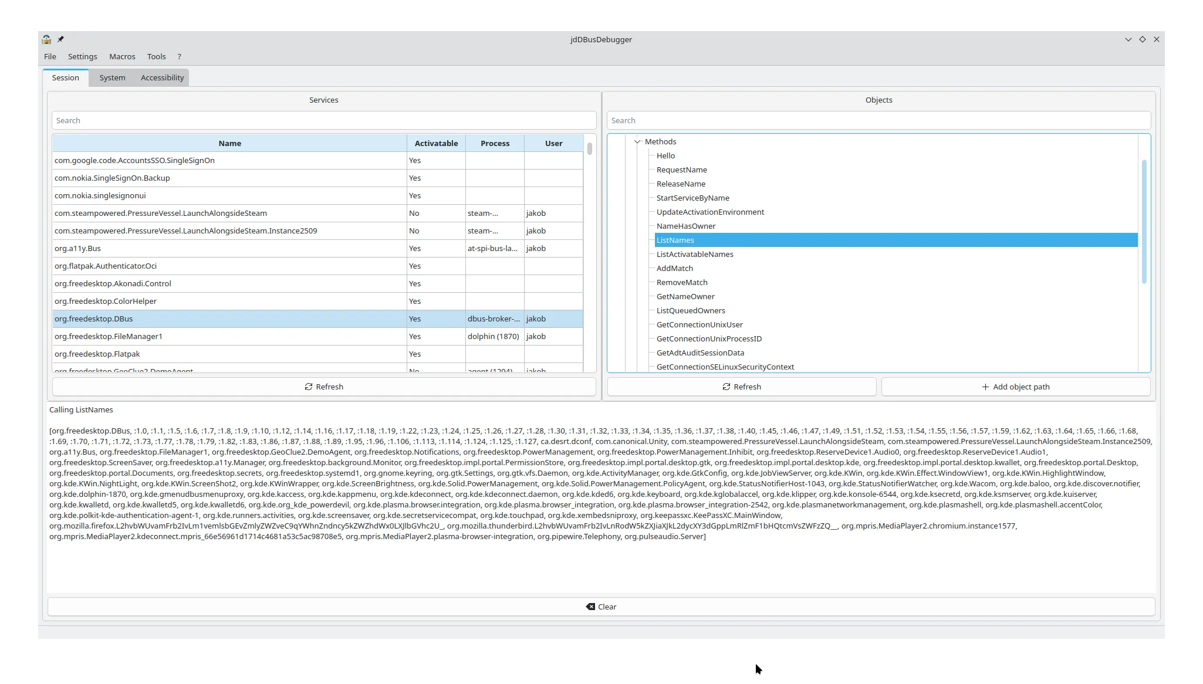
Task: Click refresh icon button under Services list
Action: pos(324,387)
